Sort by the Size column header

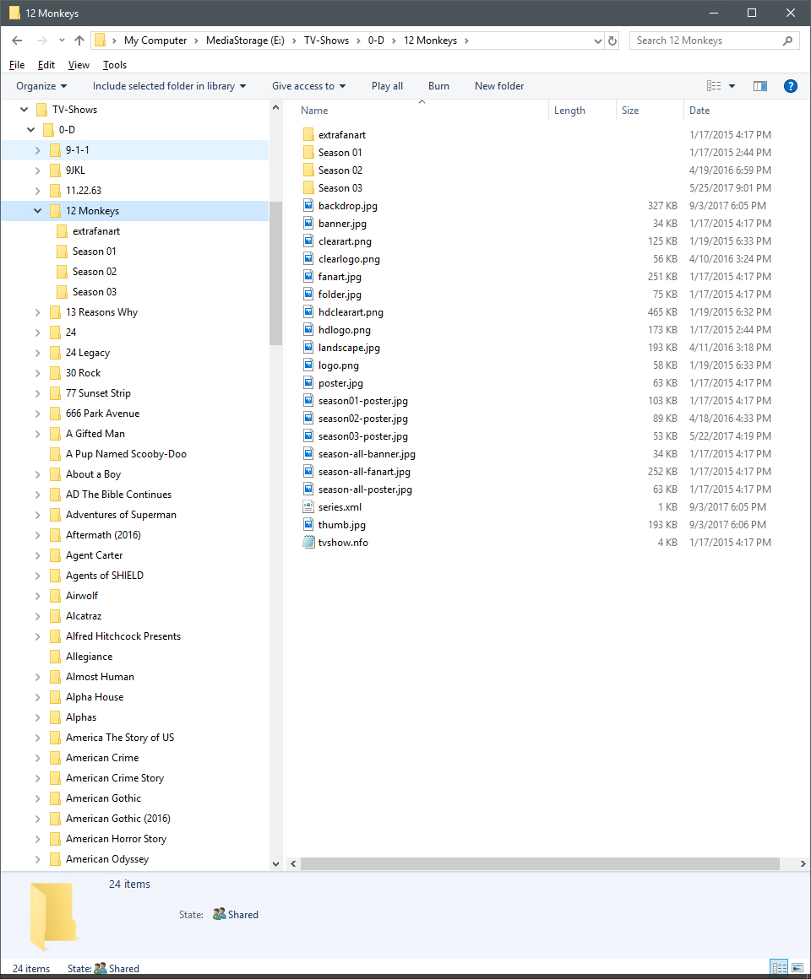click(650, 111)
